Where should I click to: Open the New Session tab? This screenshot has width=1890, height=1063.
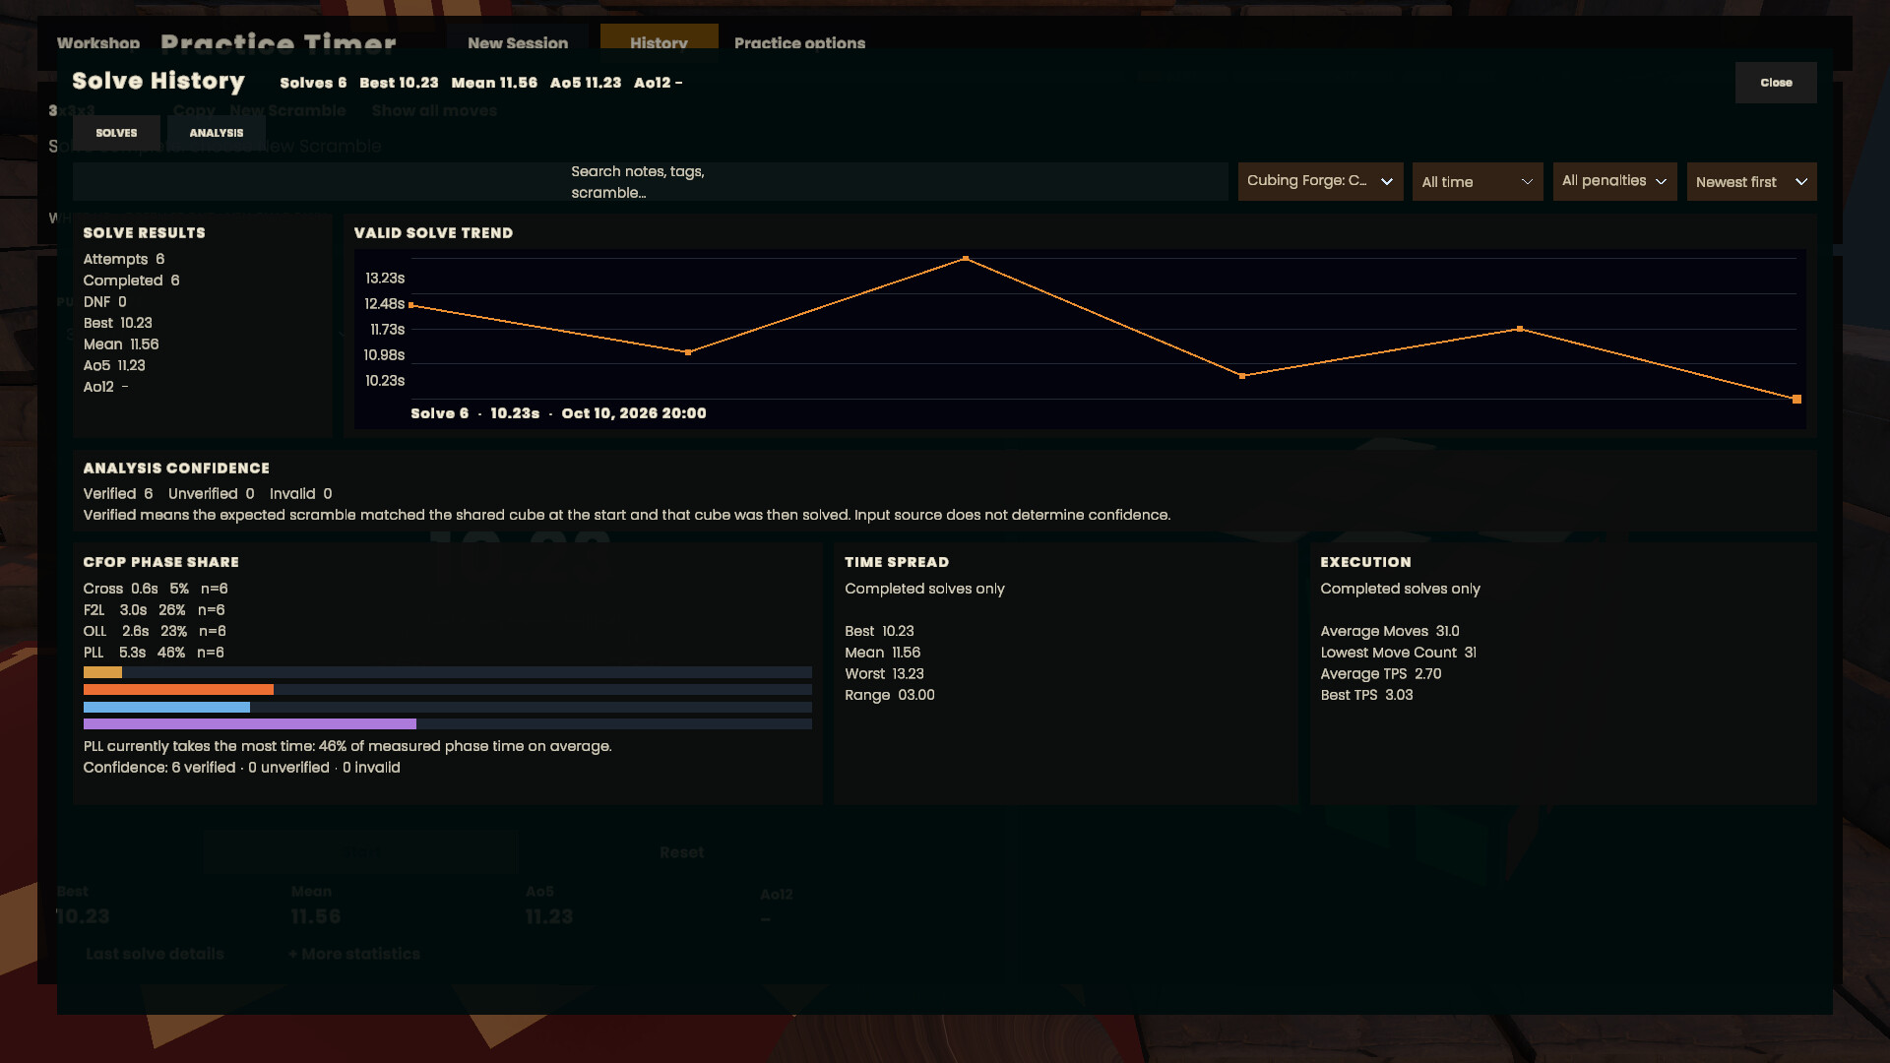pos(518,43)
